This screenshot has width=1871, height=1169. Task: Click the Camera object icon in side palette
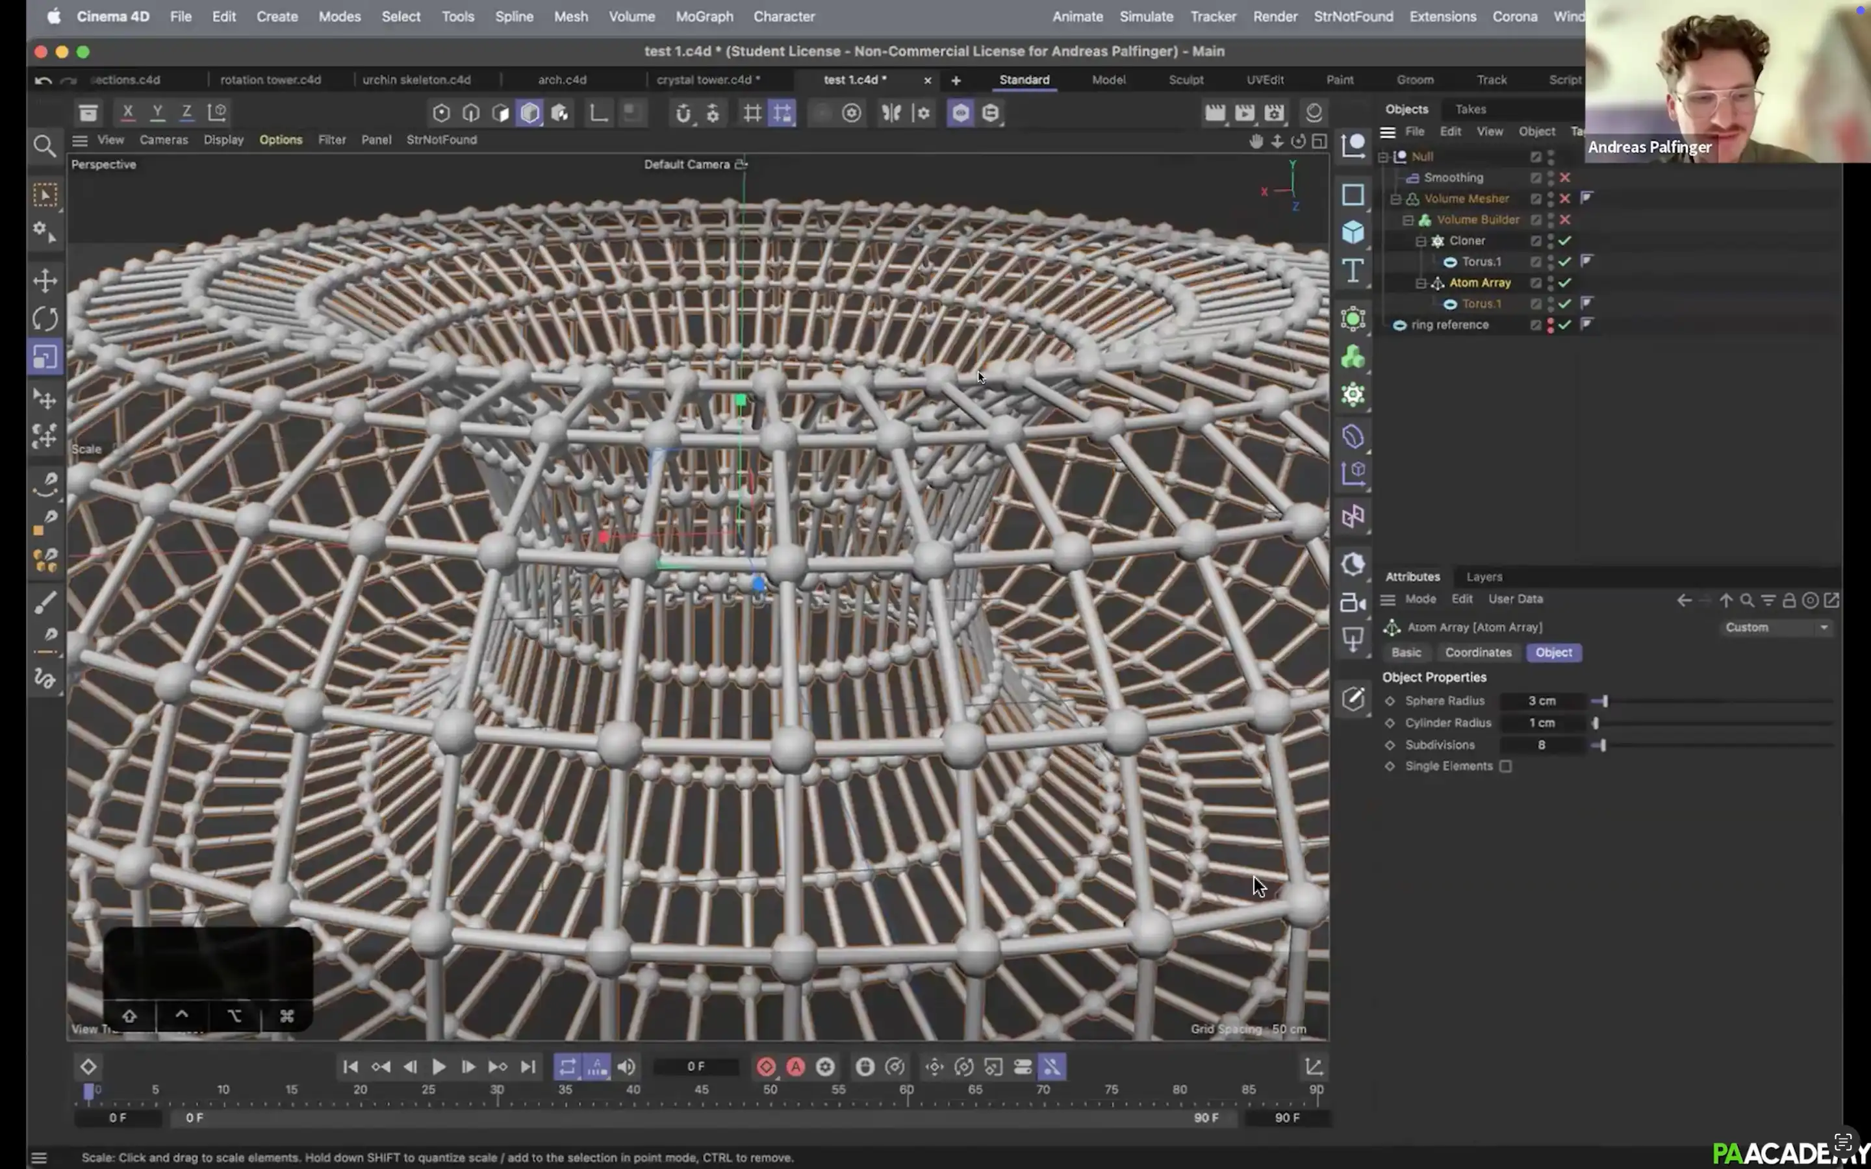[1352, 602]
